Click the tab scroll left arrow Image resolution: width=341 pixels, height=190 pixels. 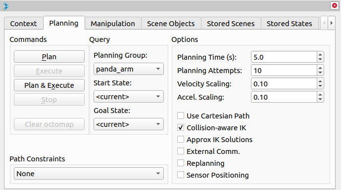pyautogui.click(x=324, y=23)
